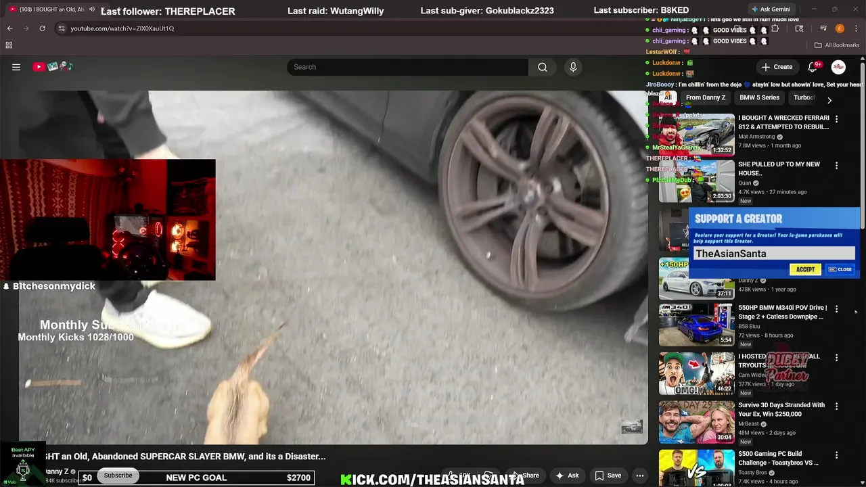The image size is (866, 487).
Task: Submit search with the magnifier icon
Action: 543,67
